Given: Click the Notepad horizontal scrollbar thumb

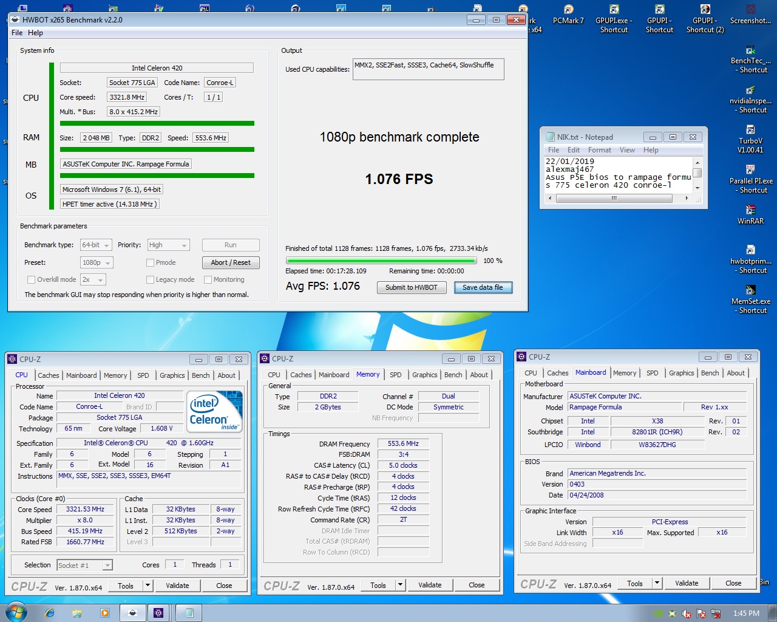Looking at the screenshot, I should [x=614, y=198].
